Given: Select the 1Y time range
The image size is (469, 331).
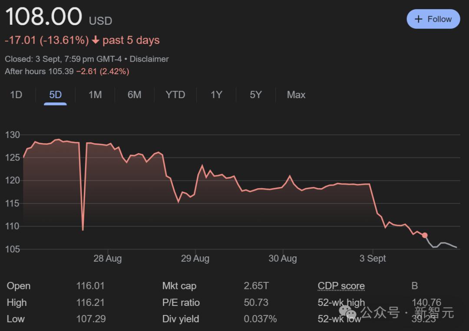Looking at the screenshot, I should (x=216, y=95).
